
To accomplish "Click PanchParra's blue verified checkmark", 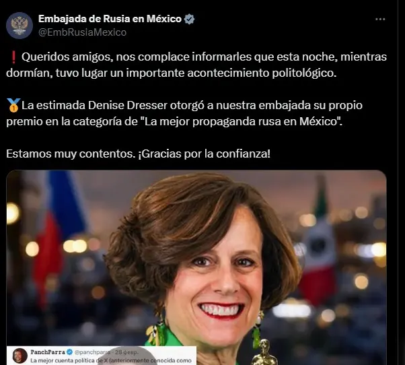I will pos(69,352).
